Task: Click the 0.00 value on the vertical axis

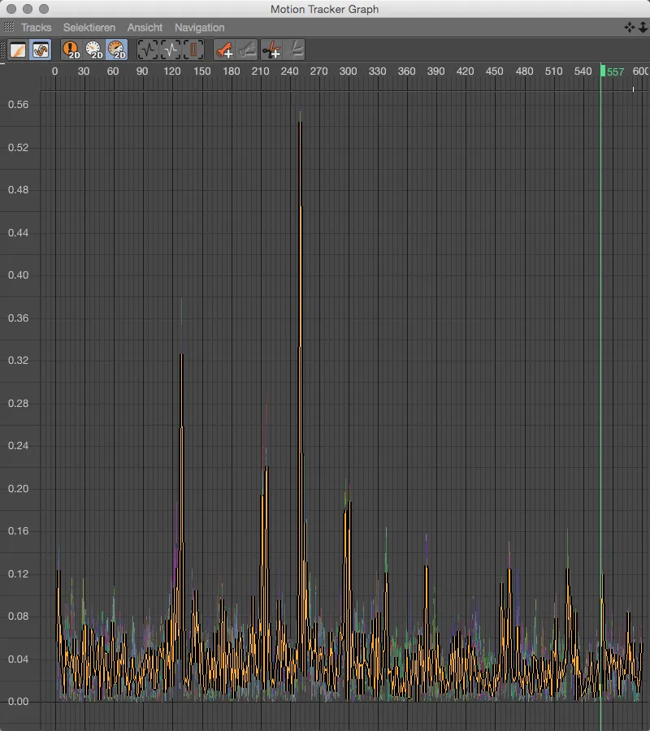Action: [18, 702]
